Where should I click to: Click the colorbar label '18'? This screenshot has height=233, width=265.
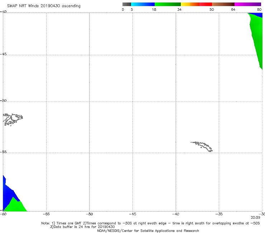(154, 10)
